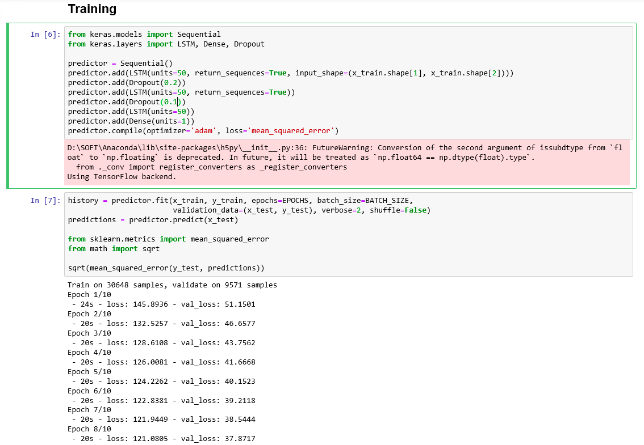The width and height of the screenshot is (644, 445).
Task: Click the sqrt(mean_squared_error(y_test, predictions)) line
Action: pyautogui.click(x=166, y=268)
